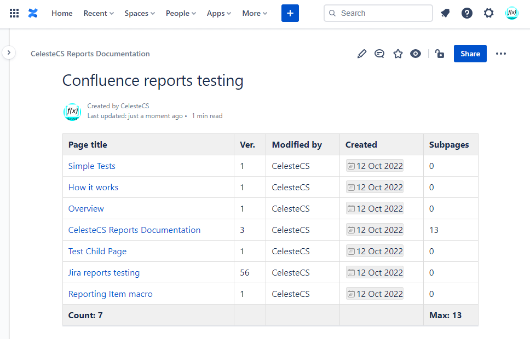Open the Test Child Page link
Image resolution: width=530 pixels, height=339 pixels.
[x=97, y=252]
